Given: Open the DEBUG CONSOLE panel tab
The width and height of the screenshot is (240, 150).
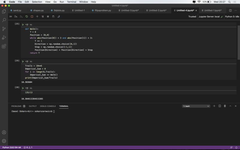Looking at the screenshot, I should coord(48,106).
